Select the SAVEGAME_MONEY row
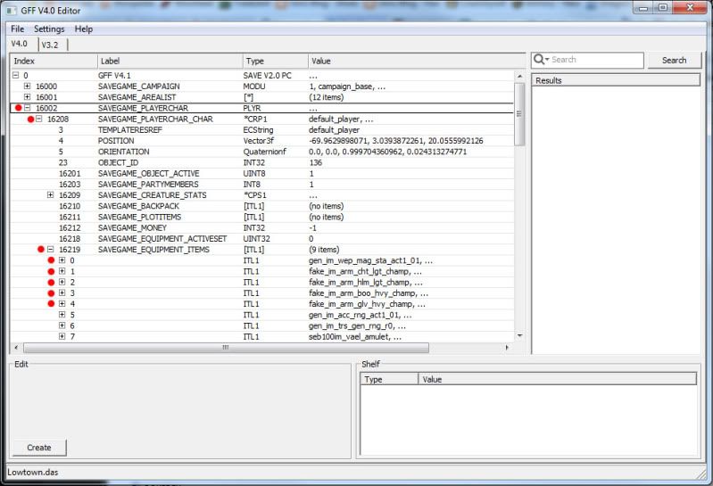Image resolution: width=713 pixels, height=486 pixels. pos(262,228)
